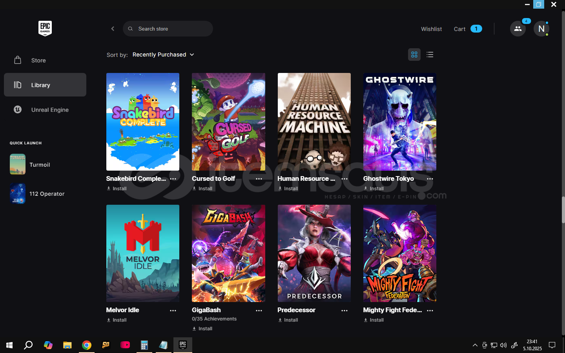Click the Store bag icon
Viewport: 565px width, 353px height.
pyautogui.click(x=18, y=60)
